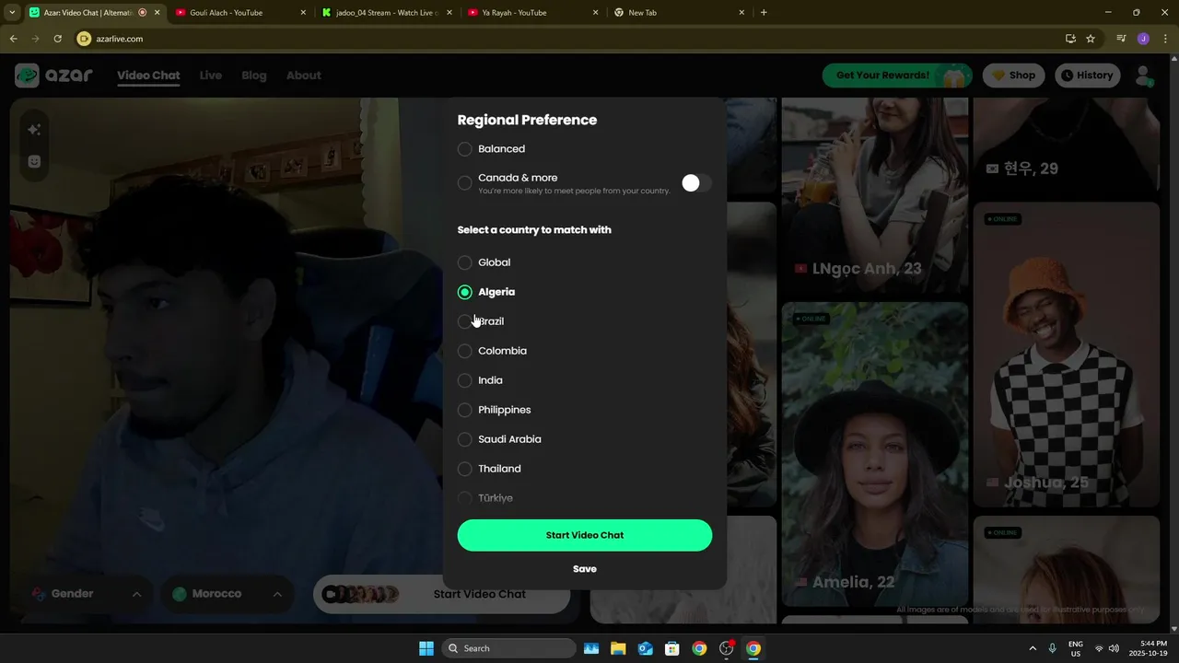Open the smiley face filter icon on the video preview

point(34,161)
